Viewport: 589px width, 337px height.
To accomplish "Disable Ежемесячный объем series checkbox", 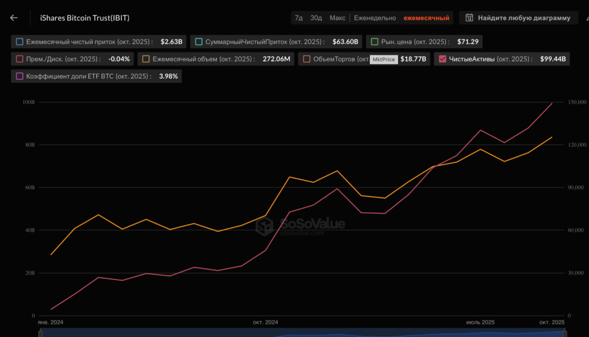I will coord(146,59).
